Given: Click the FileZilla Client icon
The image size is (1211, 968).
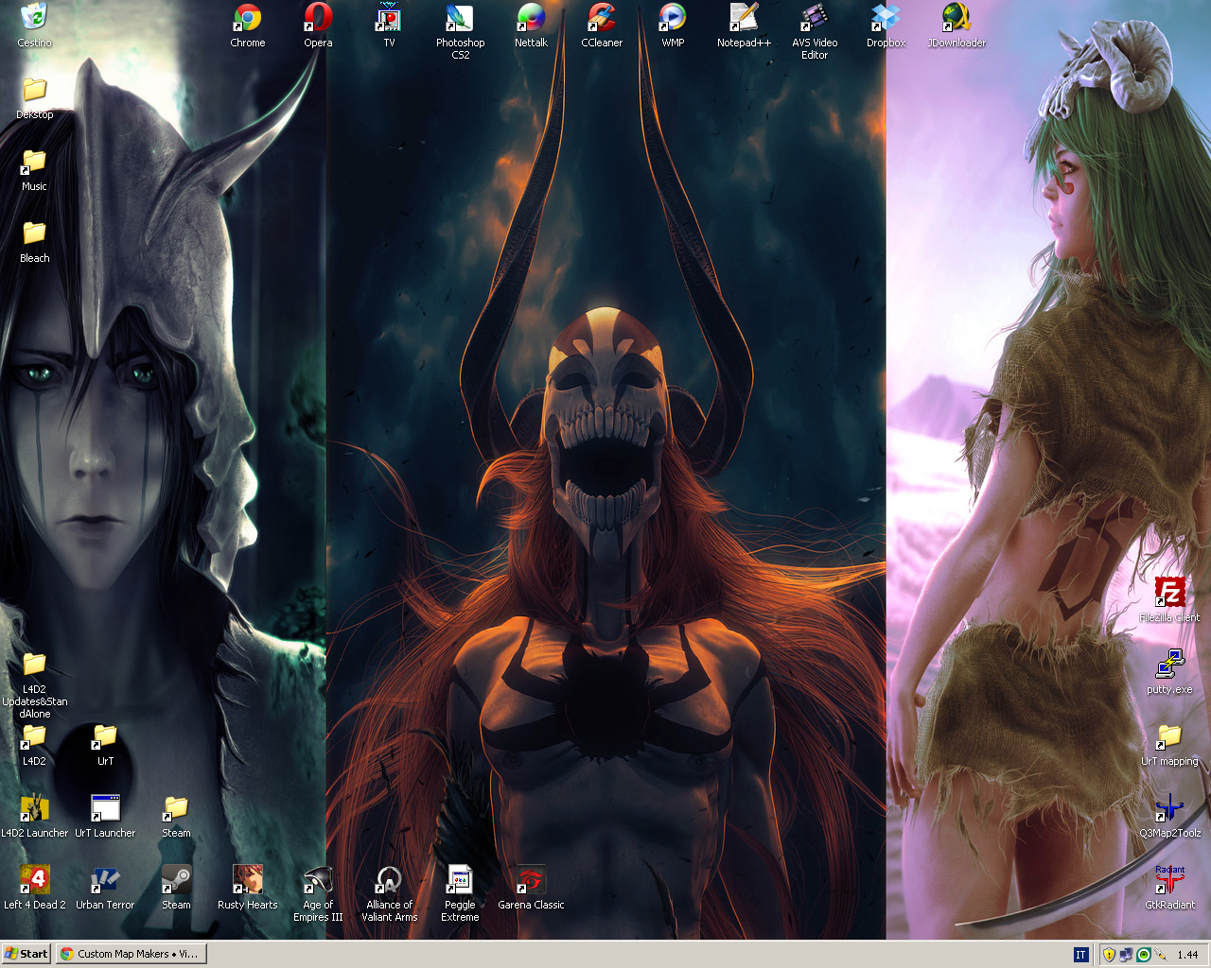Looking at the screenshot, I should 1169,594.
